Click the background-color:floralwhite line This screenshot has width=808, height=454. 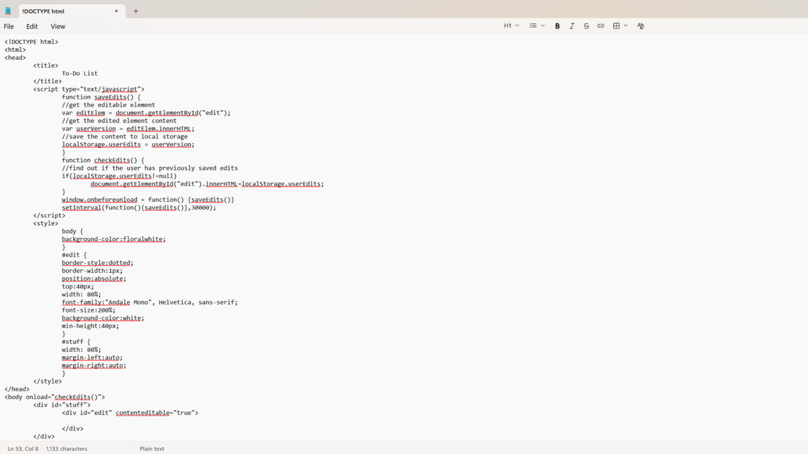tap(114, 239)
